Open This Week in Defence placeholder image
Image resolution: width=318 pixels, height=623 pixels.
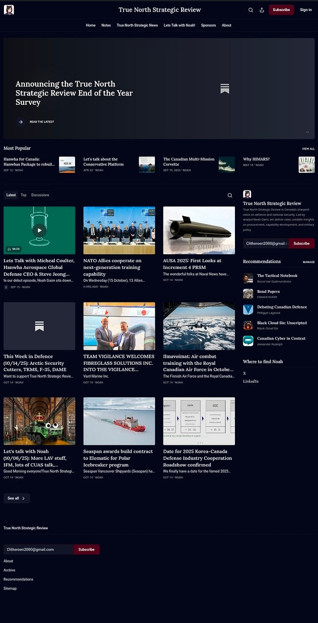pyautogui.click(x=39, y=326)
